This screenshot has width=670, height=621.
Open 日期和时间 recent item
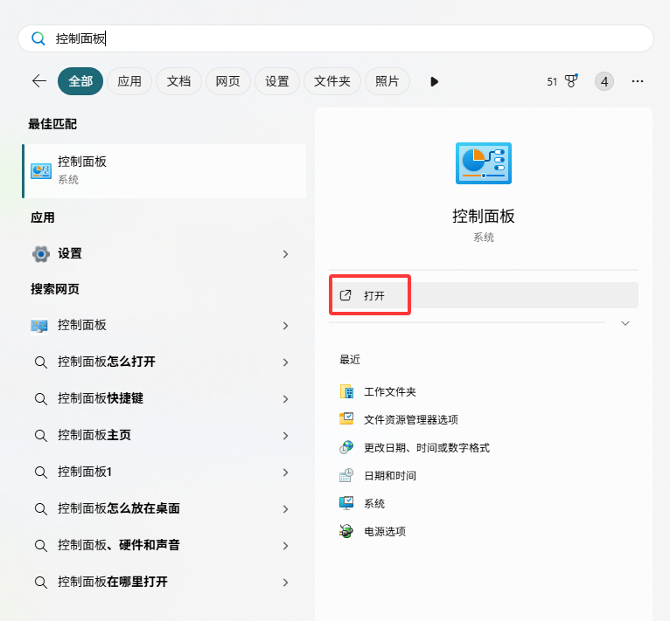pos(389,475)
